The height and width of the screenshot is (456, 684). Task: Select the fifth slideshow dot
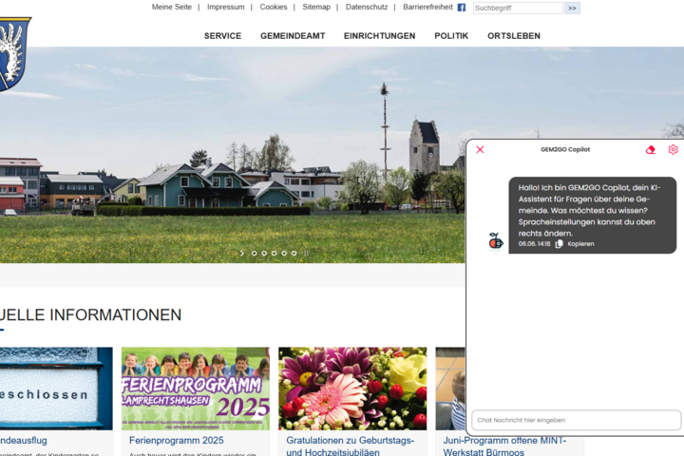[294, 253]
